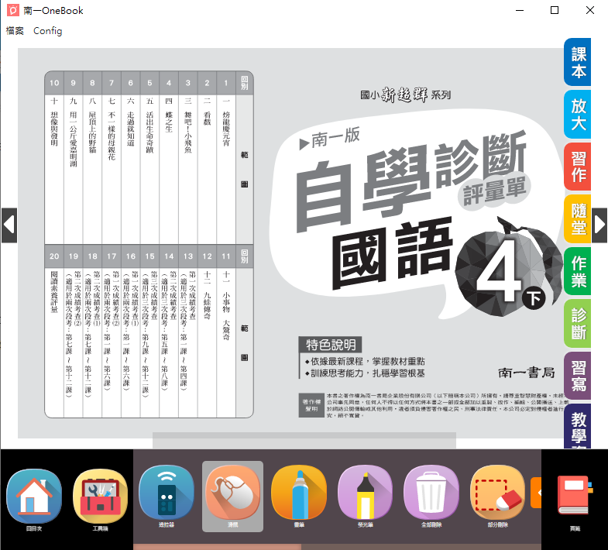Click the yellow 隨堂 side tab

click(x=579, y=218)
